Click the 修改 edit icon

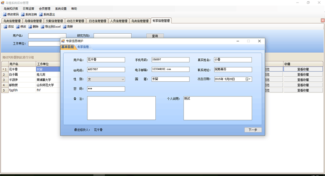[x=18, y=27]
